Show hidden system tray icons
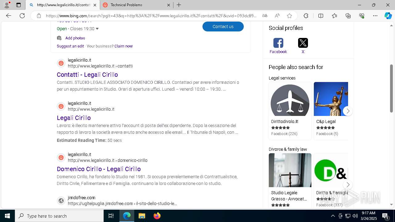This screenshot has width=395, height=222. (333, 216)
